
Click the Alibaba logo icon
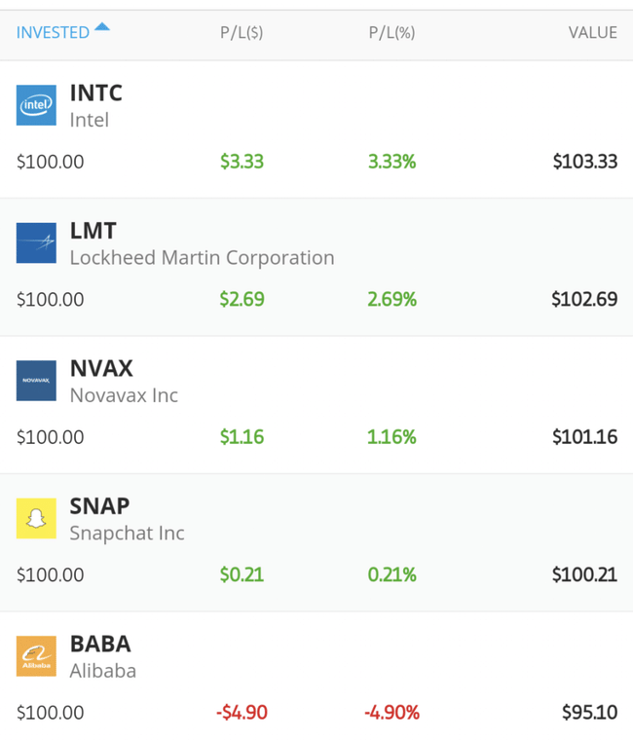click(36, 656)
